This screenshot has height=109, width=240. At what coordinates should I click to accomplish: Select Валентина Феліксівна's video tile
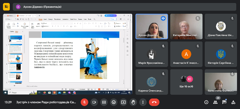(x=220, y=82)
